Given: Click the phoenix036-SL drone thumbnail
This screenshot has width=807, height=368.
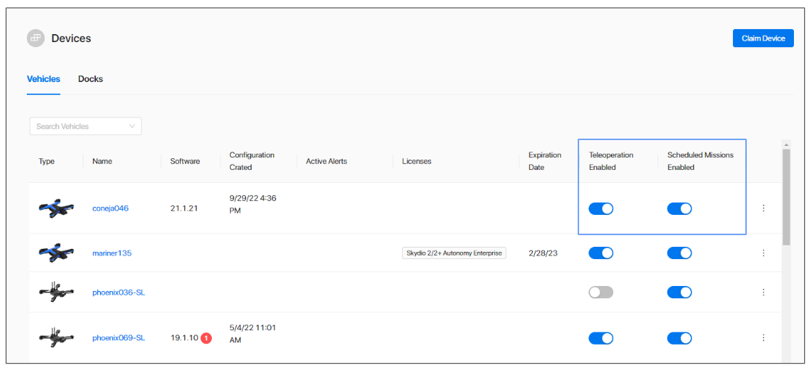Looking at the screenshot, I should coord(56,292).
